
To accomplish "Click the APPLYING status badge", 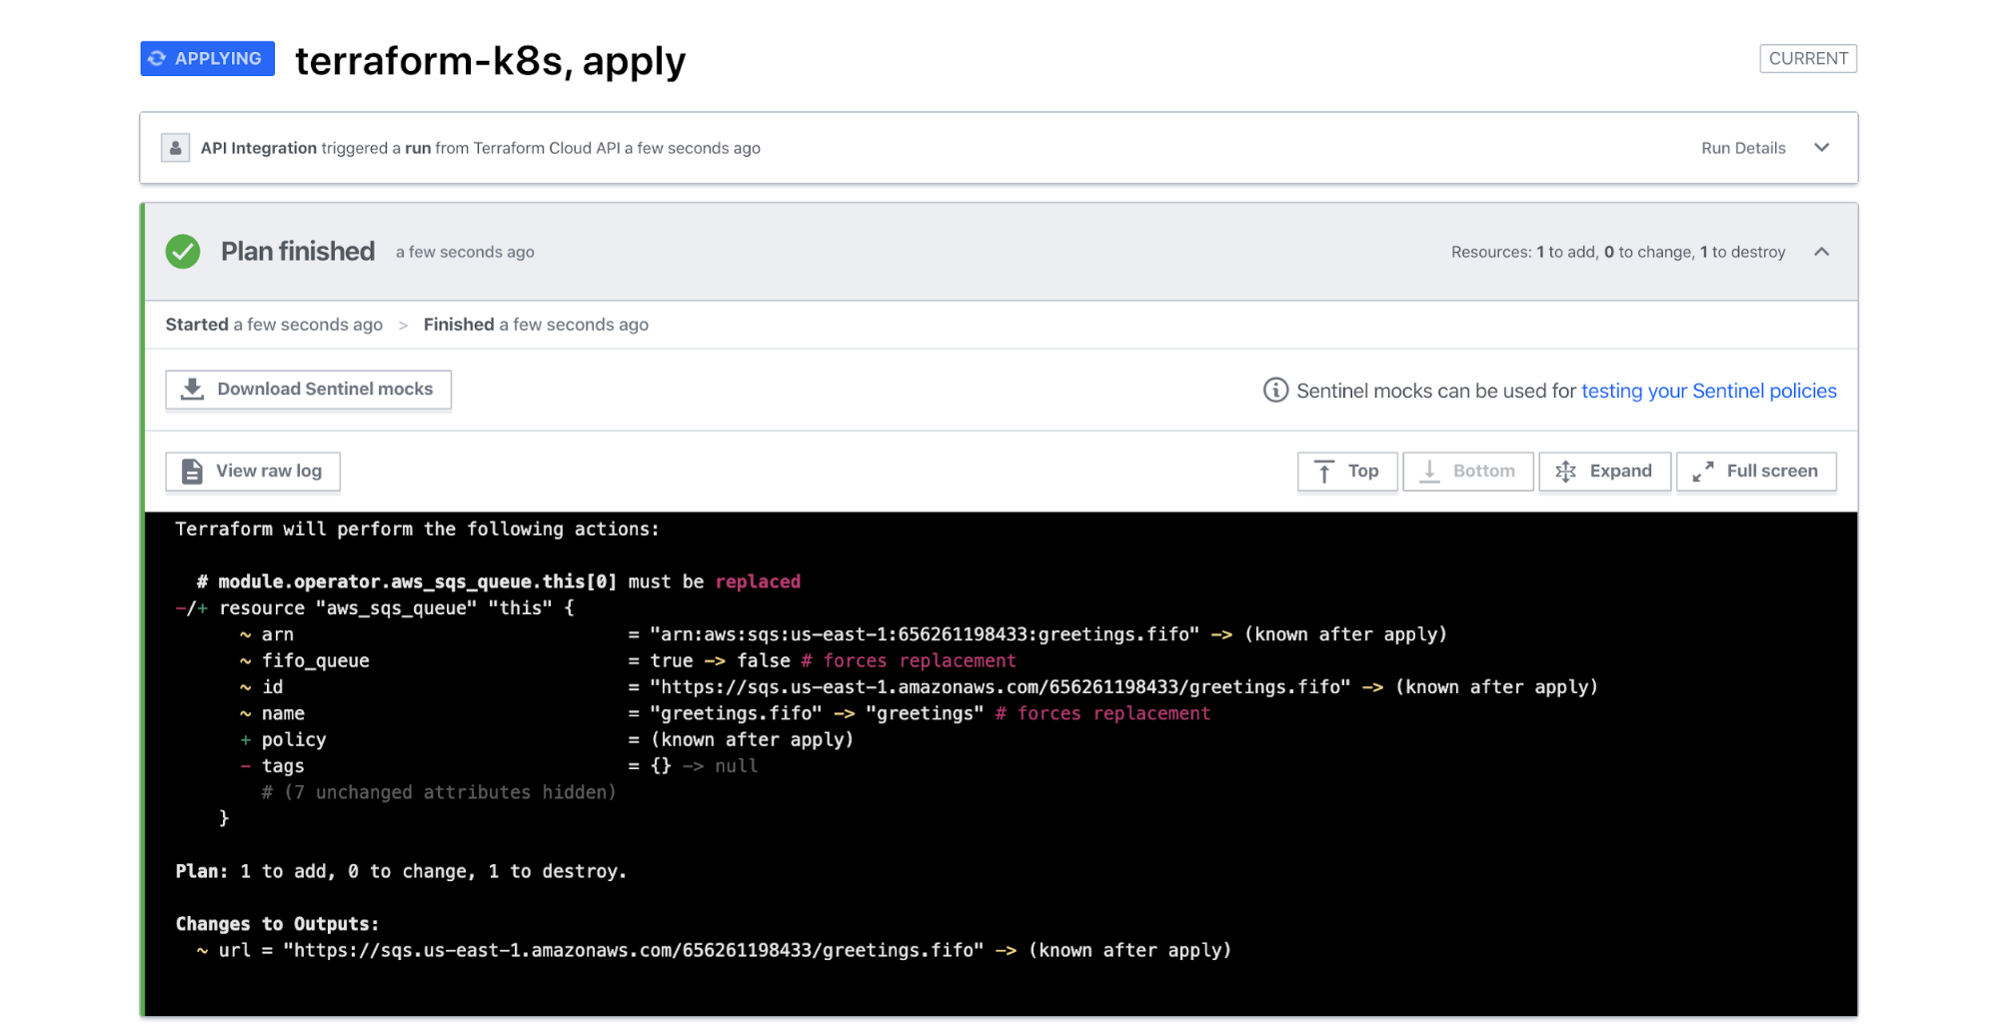I will pos(207,58).
